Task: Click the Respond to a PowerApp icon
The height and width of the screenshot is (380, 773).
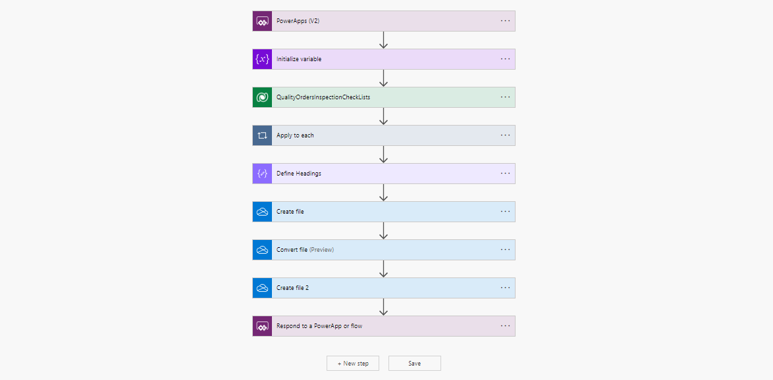Action: click(262, 326)
